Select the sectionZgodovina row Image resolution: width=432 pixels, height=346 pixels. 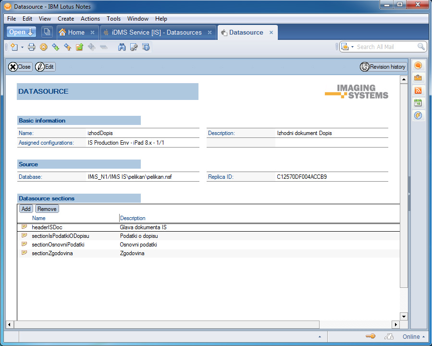pyautogui.click(x=209, y=253)
